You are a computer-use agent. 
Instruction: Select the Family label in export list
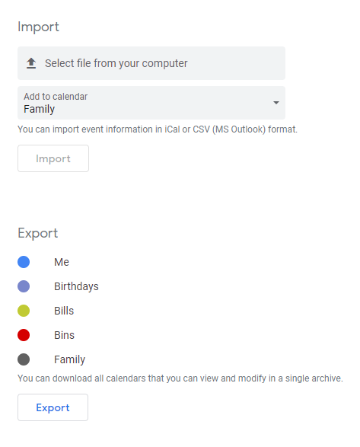pyautogui.click(x=70, y=359)
